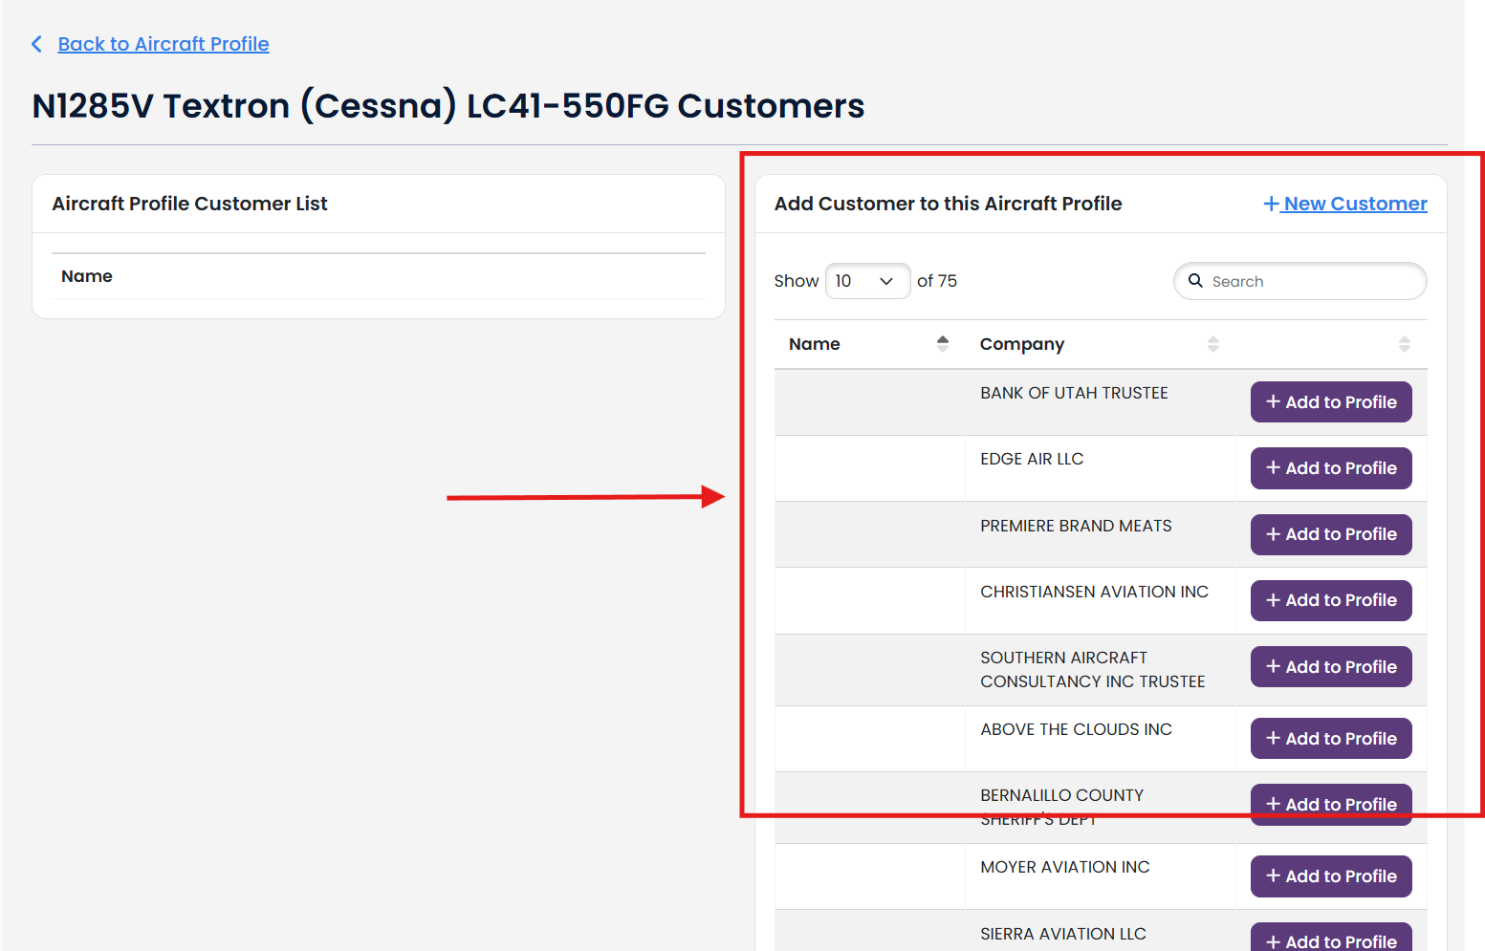Image resolution: width=1485 pixels, height=951 pixels.
Task: Sort table by Company column arrows
Action: [x=1212, y=344]
